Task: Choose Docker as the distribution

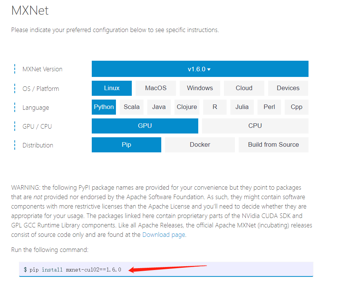Action: (200, 145)
